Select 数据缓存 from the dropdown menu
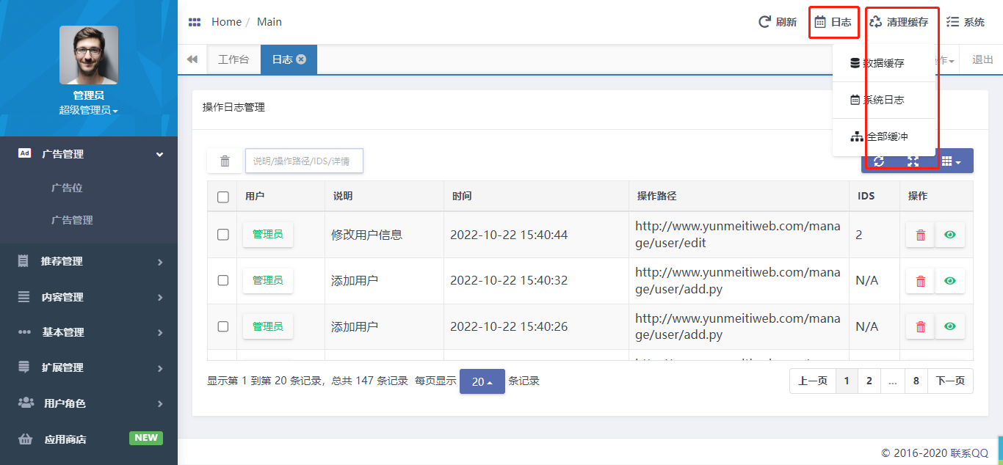 pos(883,63)
